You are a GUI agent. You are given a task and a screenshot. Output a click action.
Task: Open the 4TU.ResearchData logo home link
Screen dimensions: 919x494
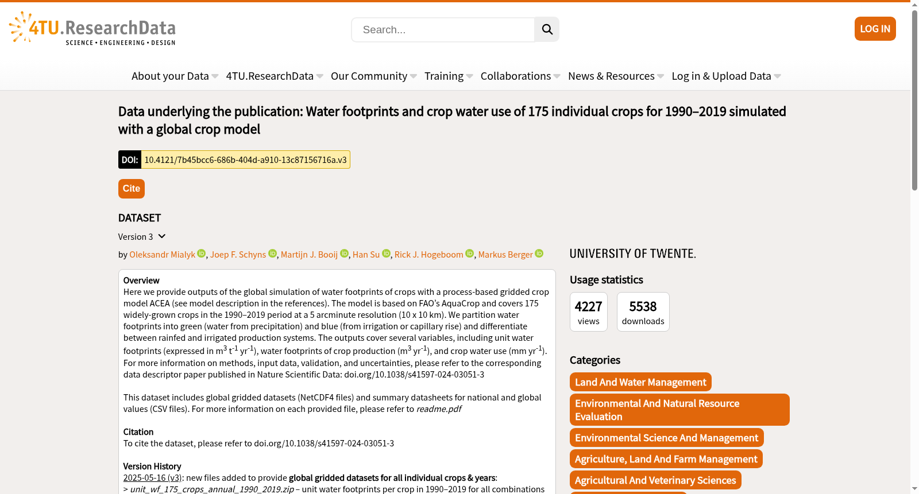(92, 29)
